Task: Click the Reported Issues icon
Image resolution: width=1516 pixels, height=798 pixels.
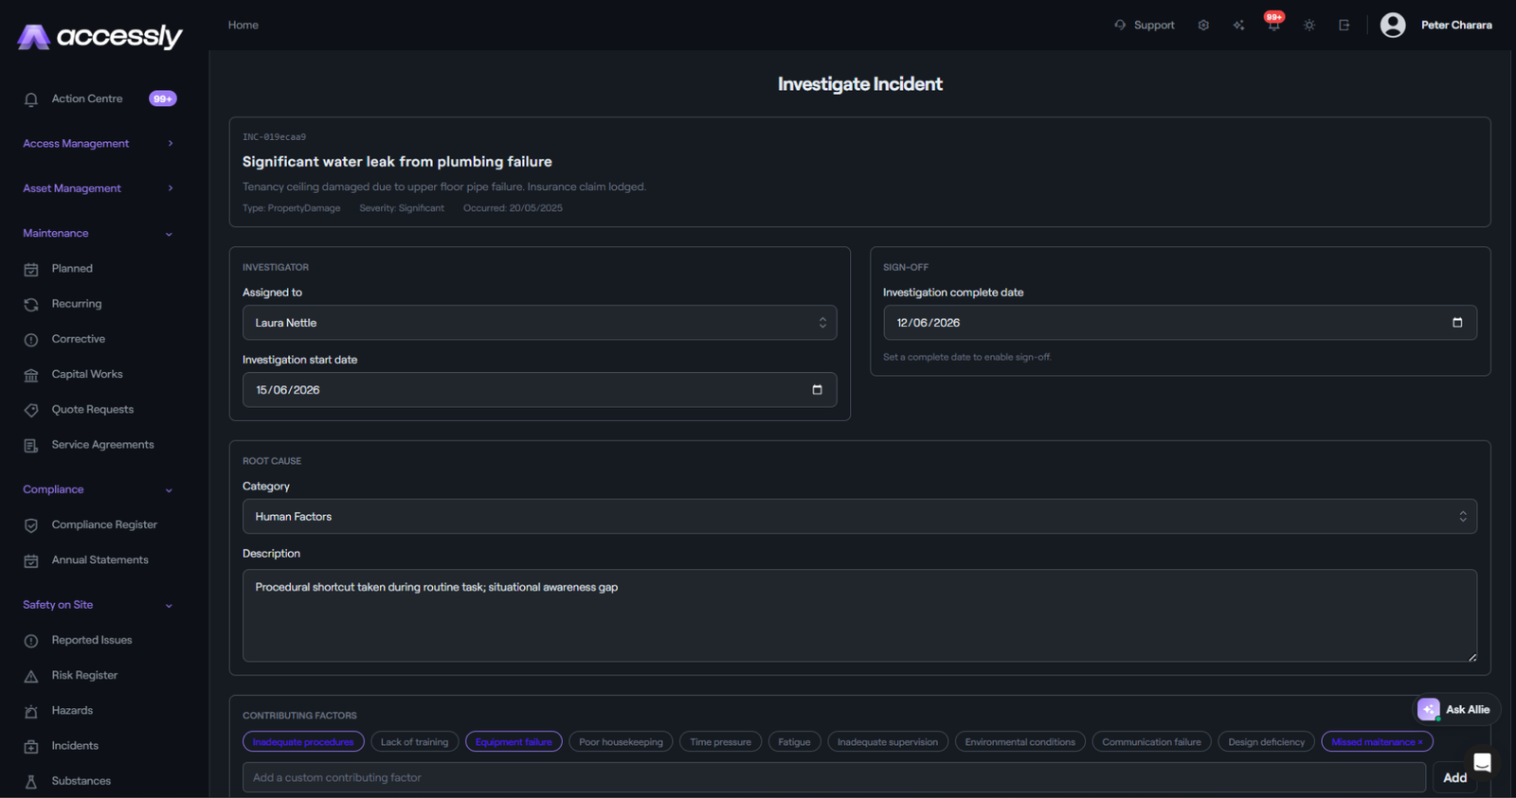Action: [31, 641]
